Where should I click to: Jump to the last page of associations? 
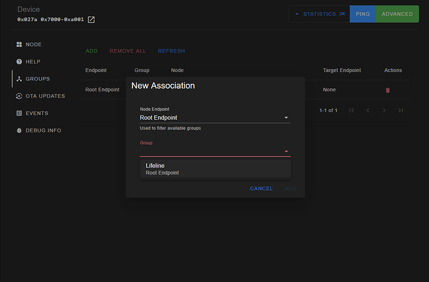coord(400,111)
